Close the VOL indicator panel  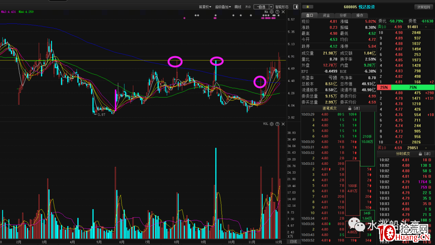283,124
